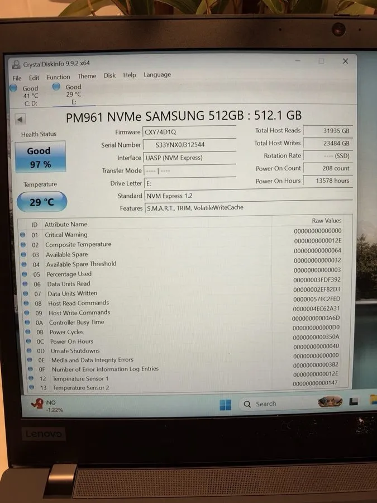Click raw value 0000004EC62A31
377x503 pixels.
pyautogui.click(x=316, y=309)
